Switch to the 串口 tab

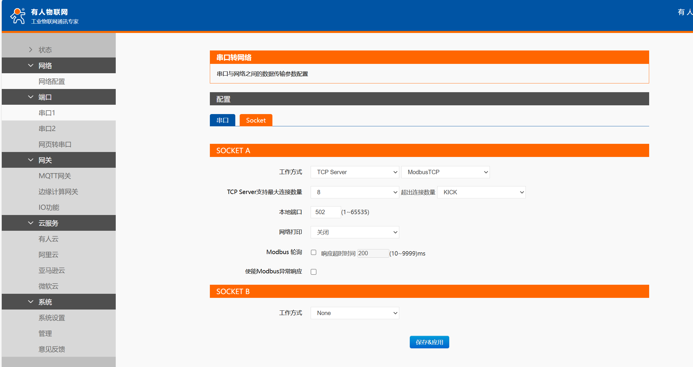(x=222, y=120)
